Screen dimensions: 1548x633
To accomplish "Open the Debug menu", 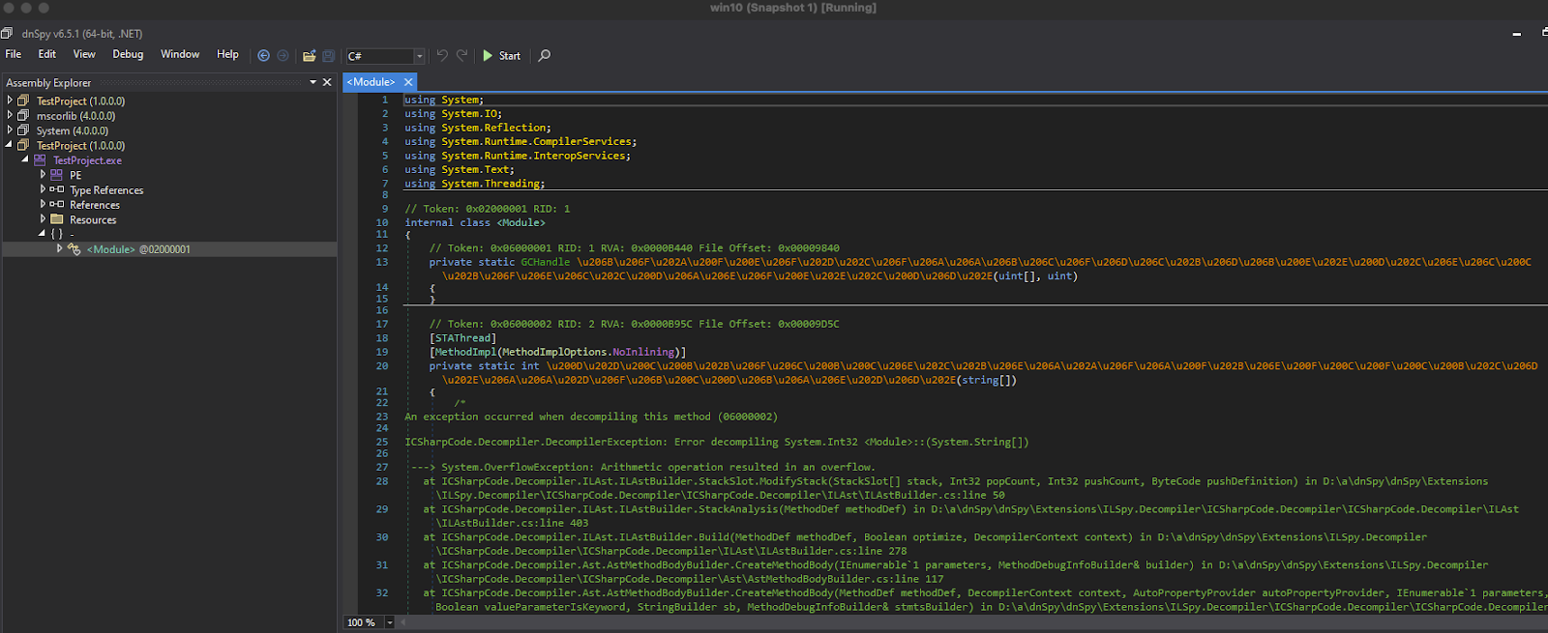I will point(128,54).
